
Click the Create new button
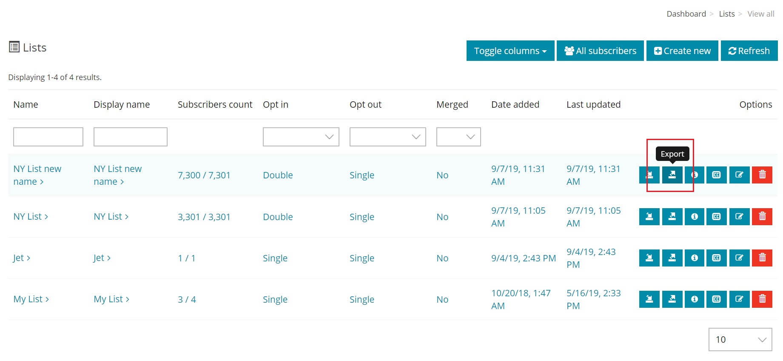(682, 51)
